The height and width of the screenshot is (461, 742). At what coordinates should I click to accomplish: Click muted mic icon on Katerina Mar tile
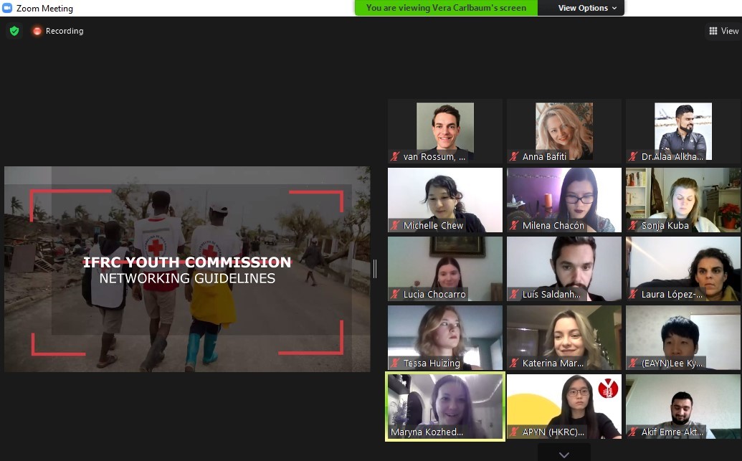coord(515,363)
